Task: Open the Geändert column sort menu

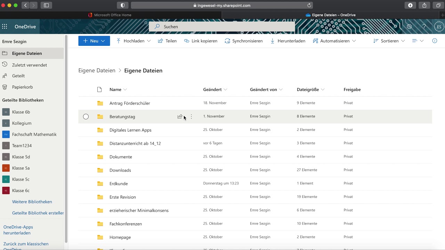Action: pyautogui.click(x=215, y=90)
